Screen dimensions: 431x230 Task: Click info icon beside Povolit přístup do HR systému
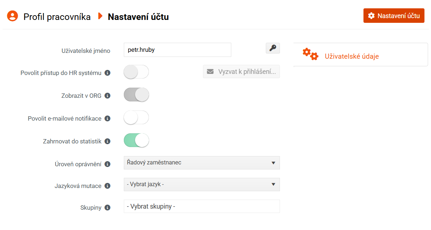[107, 73]
